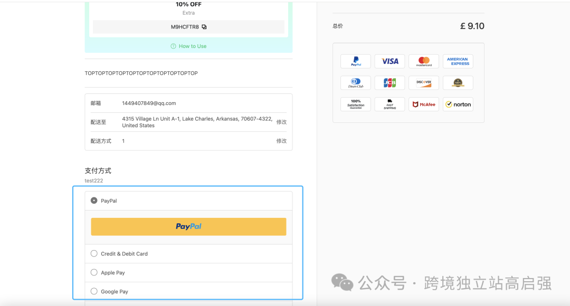Click the JCB card badge
This screenshot has width=570, height=306.
[389, 83]
